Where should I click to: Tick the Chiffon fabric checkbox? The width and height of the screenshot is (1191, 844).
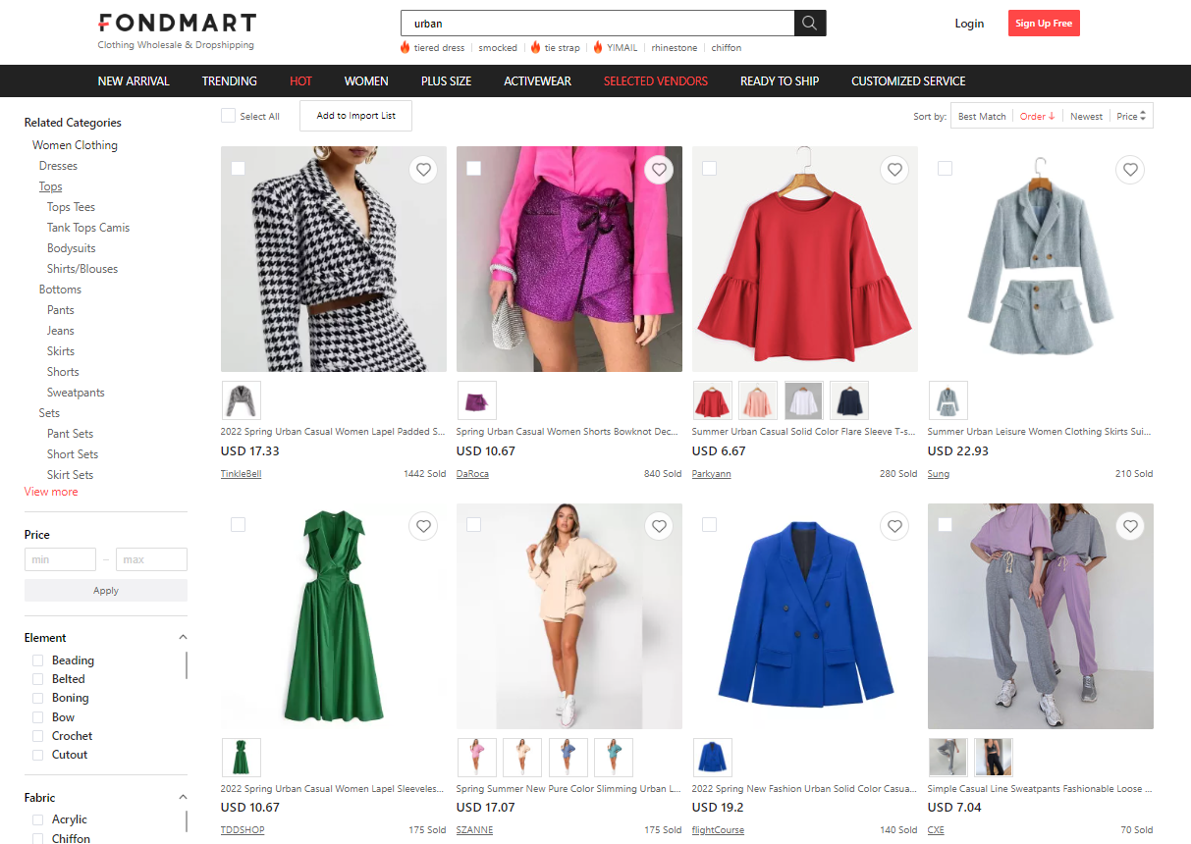coord(38,838)
